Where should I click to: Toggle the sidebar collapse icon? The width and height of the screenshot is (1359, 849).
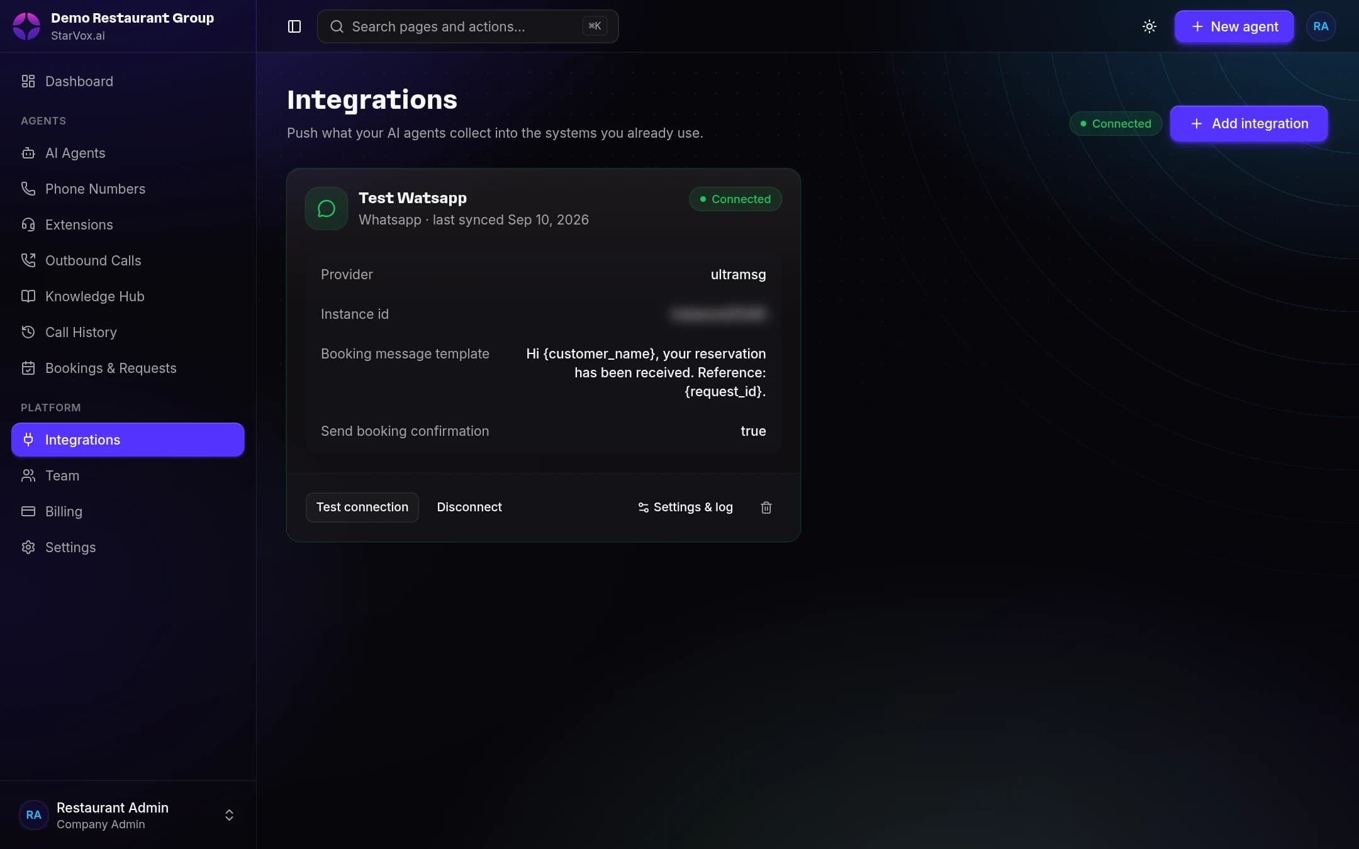[x=294, y=26]
